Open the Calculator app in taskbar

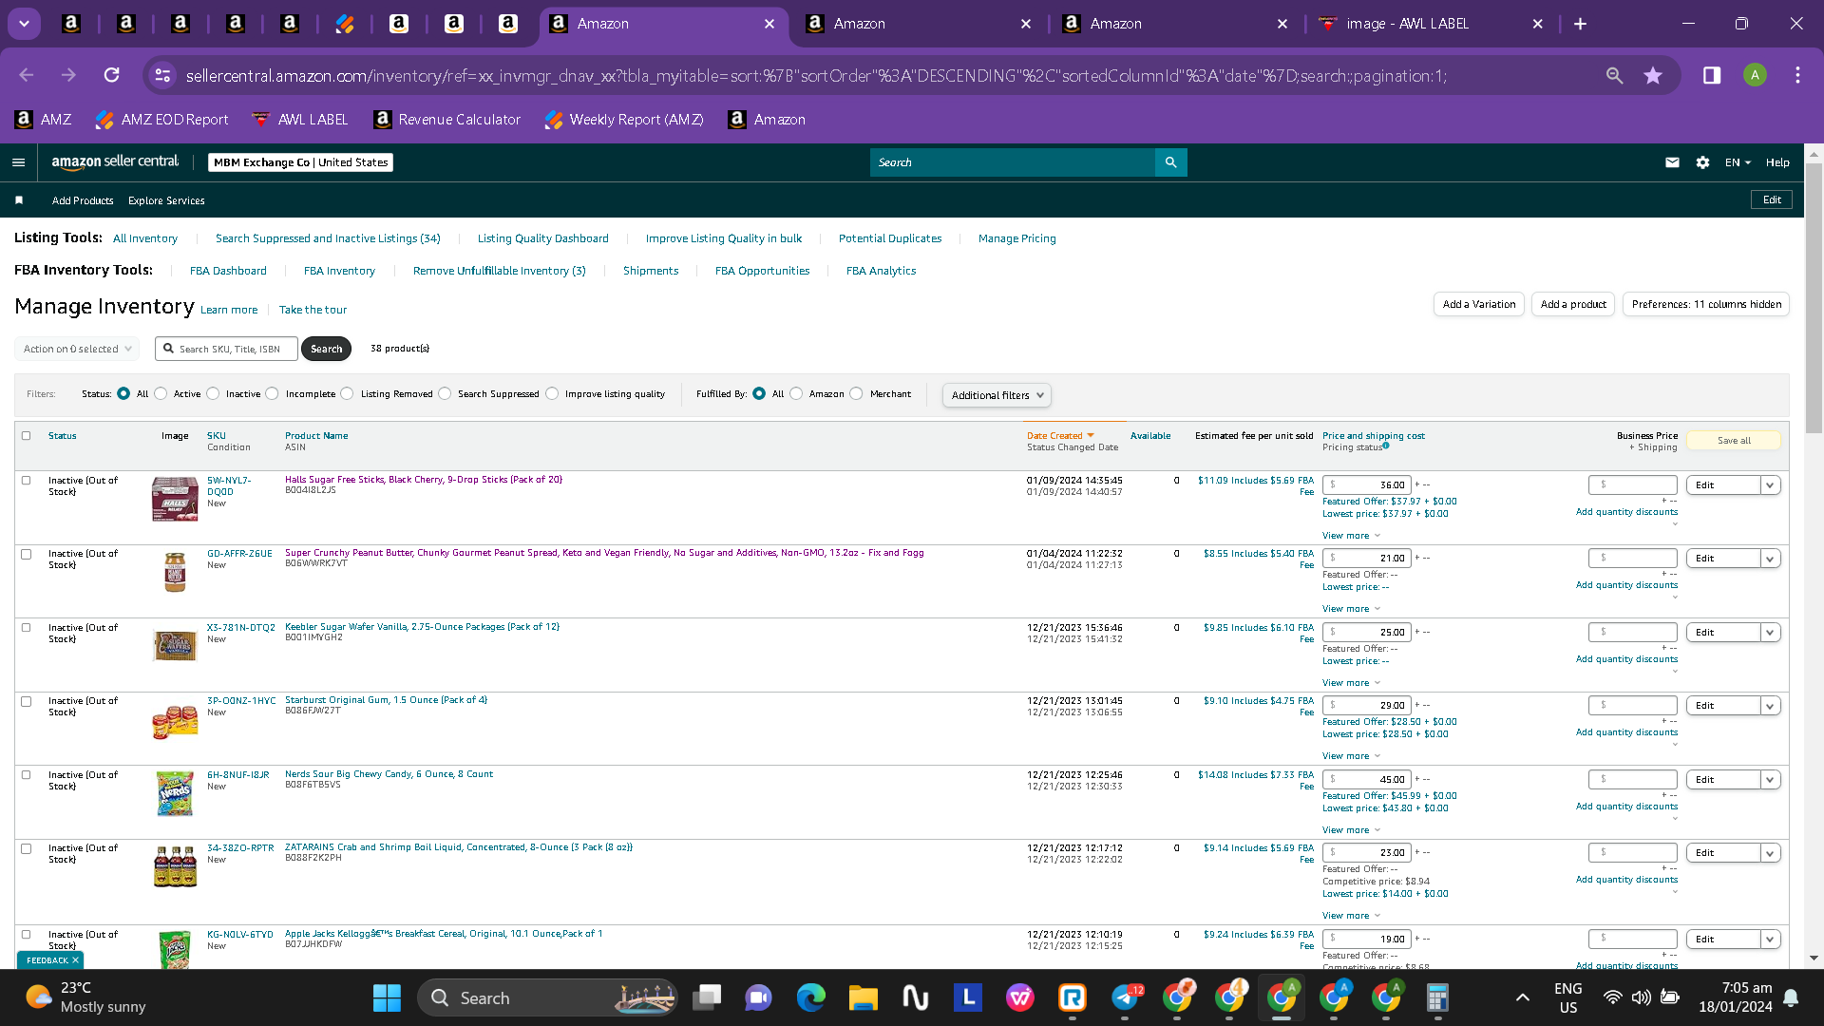(1437, 997)
